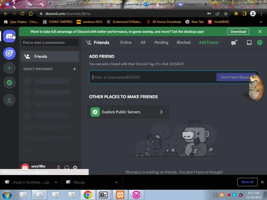The image size is (267, 200).
Task: Open User Settings gear icon
Action: (x=75, y=167)
